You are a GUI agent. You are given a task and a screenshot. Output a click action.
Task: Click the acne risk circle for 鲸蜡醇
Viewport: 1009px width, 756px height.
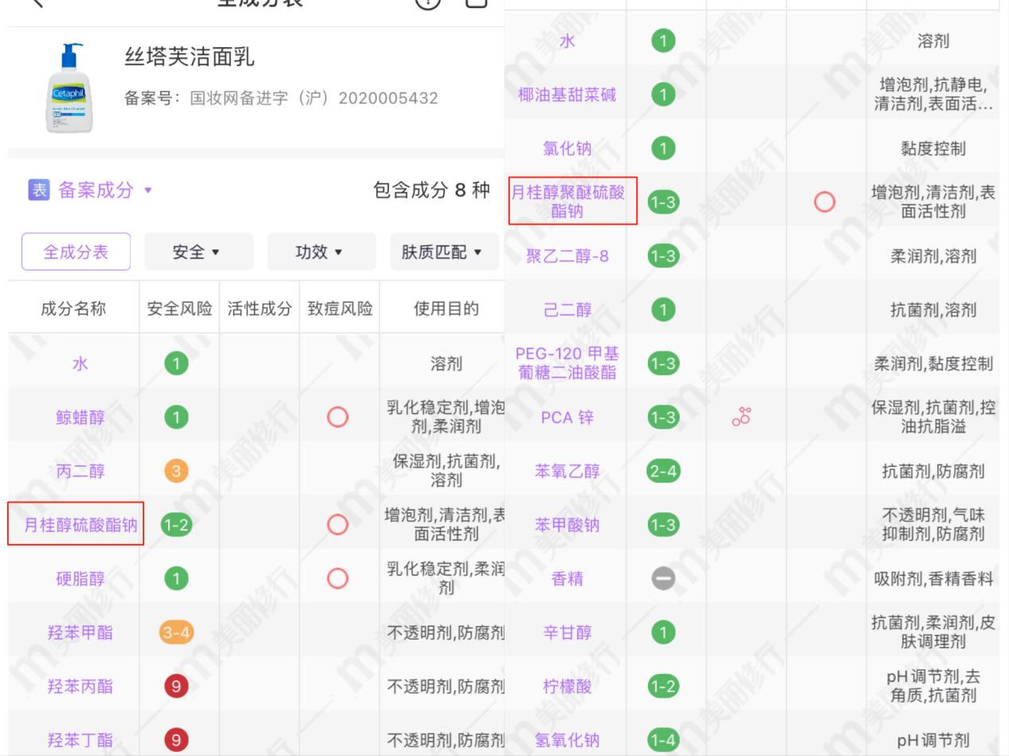pos(338,417)
